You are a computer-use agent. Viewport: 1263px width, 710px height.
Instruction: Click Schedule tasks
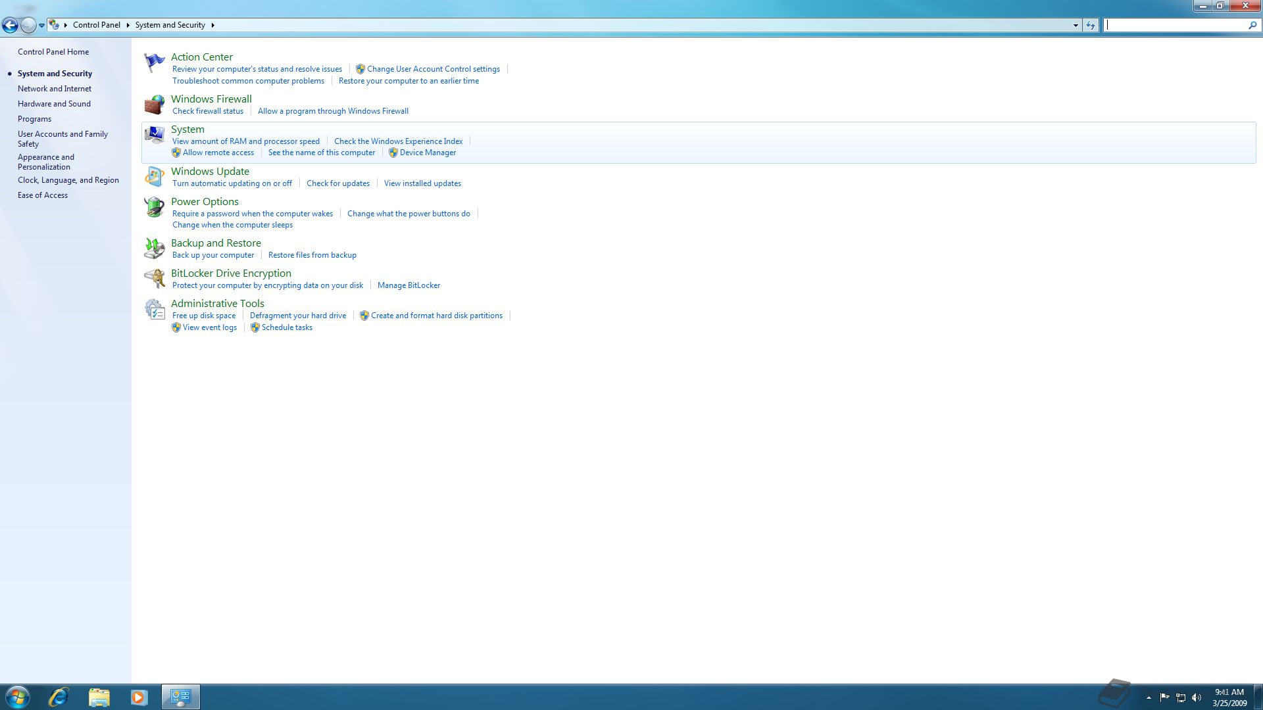click(x=287, y=327)
